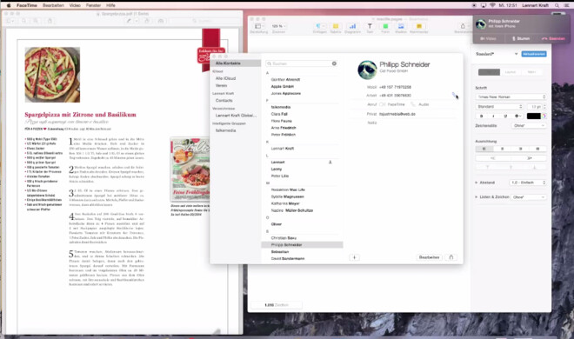Click the Aktualisieren button in format panel
The height and width of the screenshot is (339, 574).
tap(534, 54)
